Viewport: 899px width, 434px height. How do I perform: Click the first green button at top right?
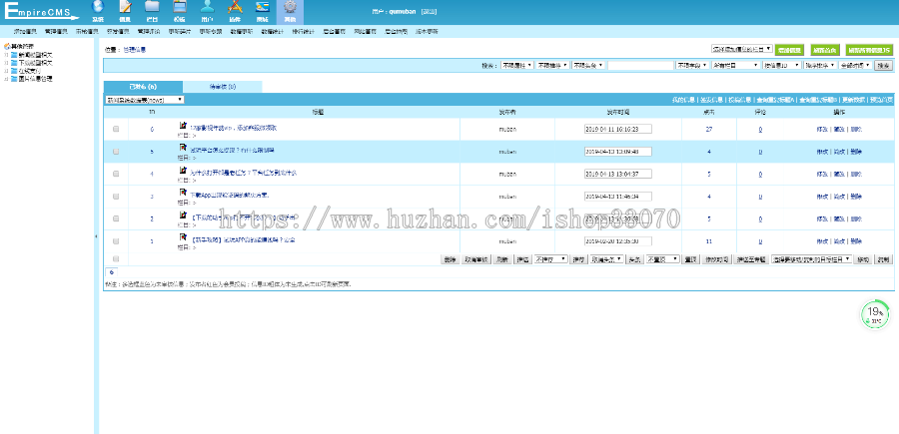(790, 48)
